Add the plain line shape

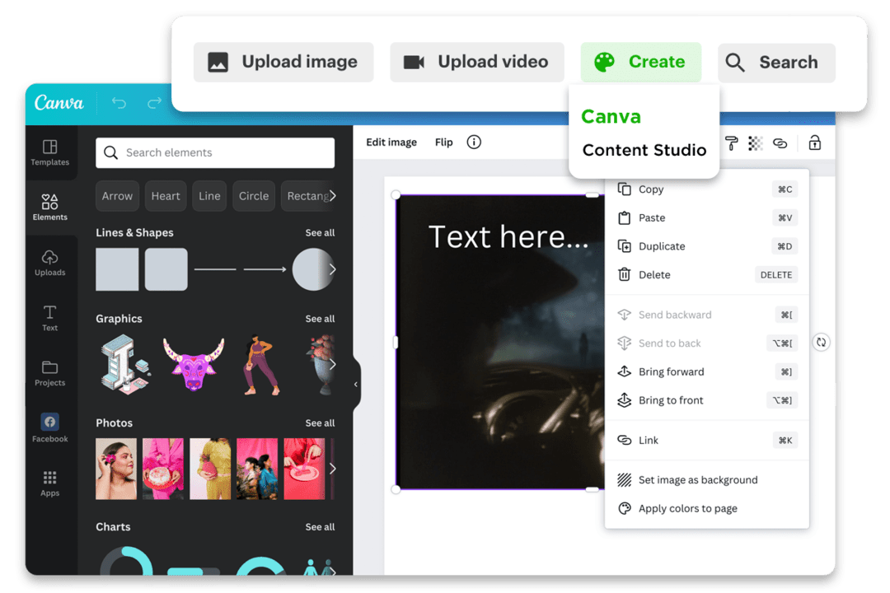(x=215, y=269)
